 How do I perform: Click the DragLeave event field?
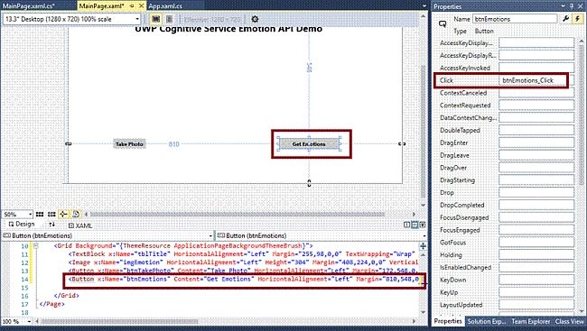pos(536,155)
